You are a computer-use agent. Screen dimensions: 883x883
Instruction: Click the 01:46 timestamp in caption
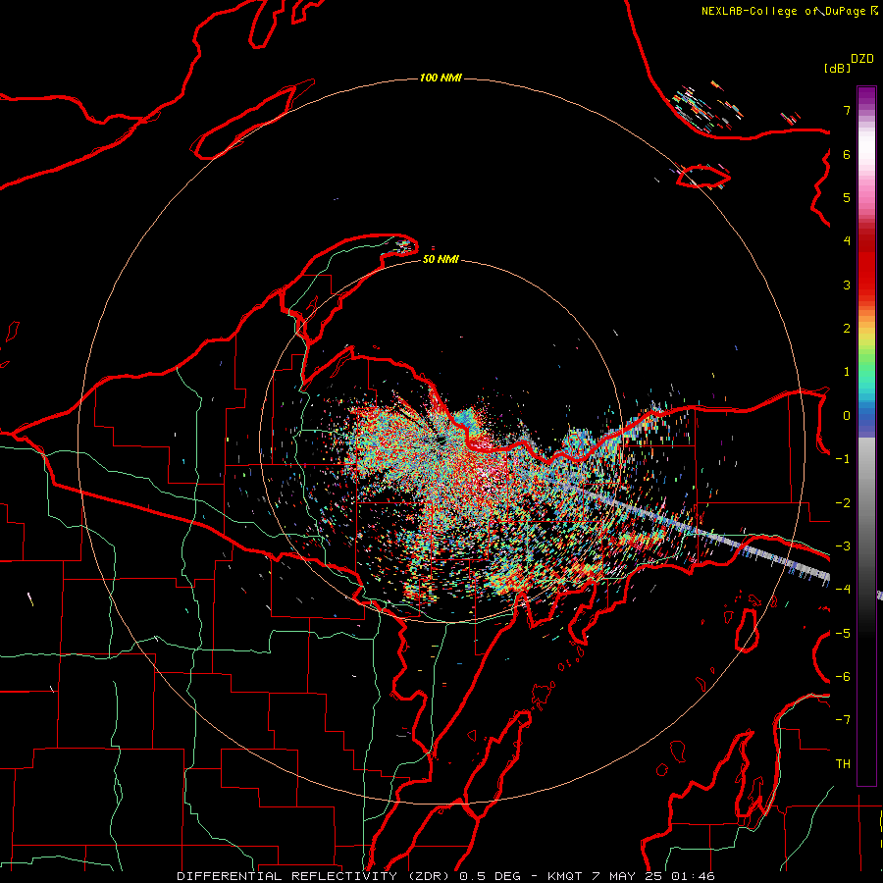click(x=694, y=876)
